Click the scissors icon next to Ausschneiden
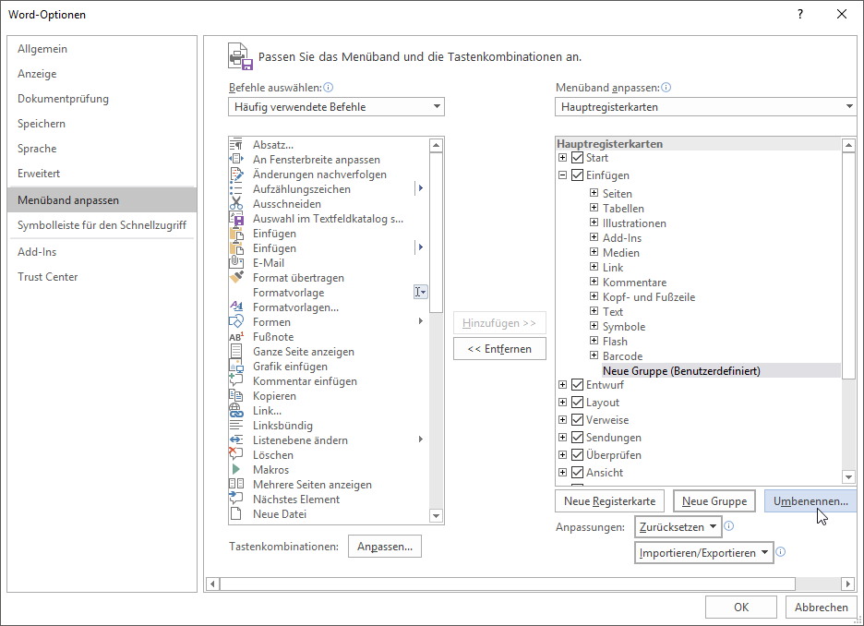 [235, 204]
